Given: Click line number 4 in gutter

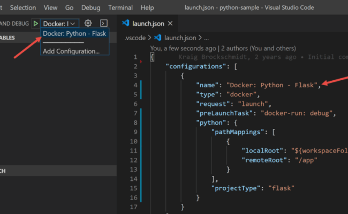Looking at the screenshot, I should pos(135,85).
